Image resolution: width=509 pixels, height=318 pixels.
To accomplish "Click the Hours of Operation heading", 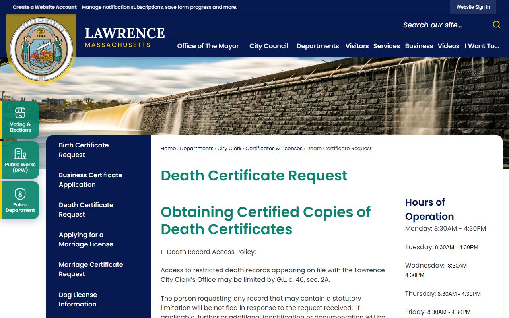I will point(429,209).
